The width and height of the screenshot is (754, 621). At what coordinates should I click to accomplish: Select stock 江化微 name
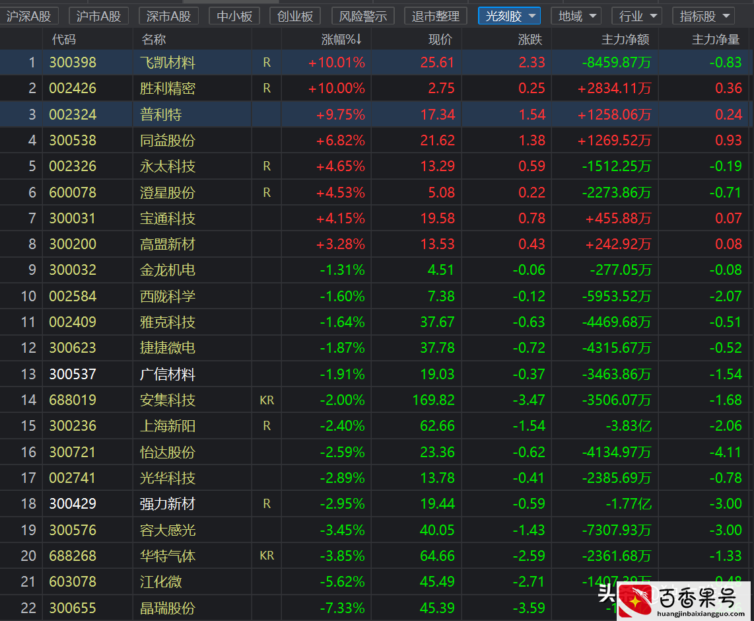[160, 581]
